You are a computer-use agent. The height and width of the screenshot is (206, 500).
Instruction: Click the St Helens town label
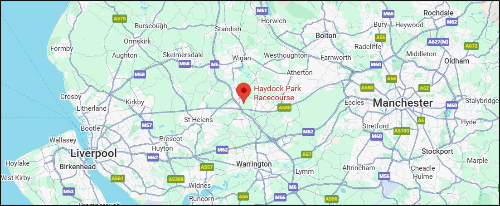(199, 120)
